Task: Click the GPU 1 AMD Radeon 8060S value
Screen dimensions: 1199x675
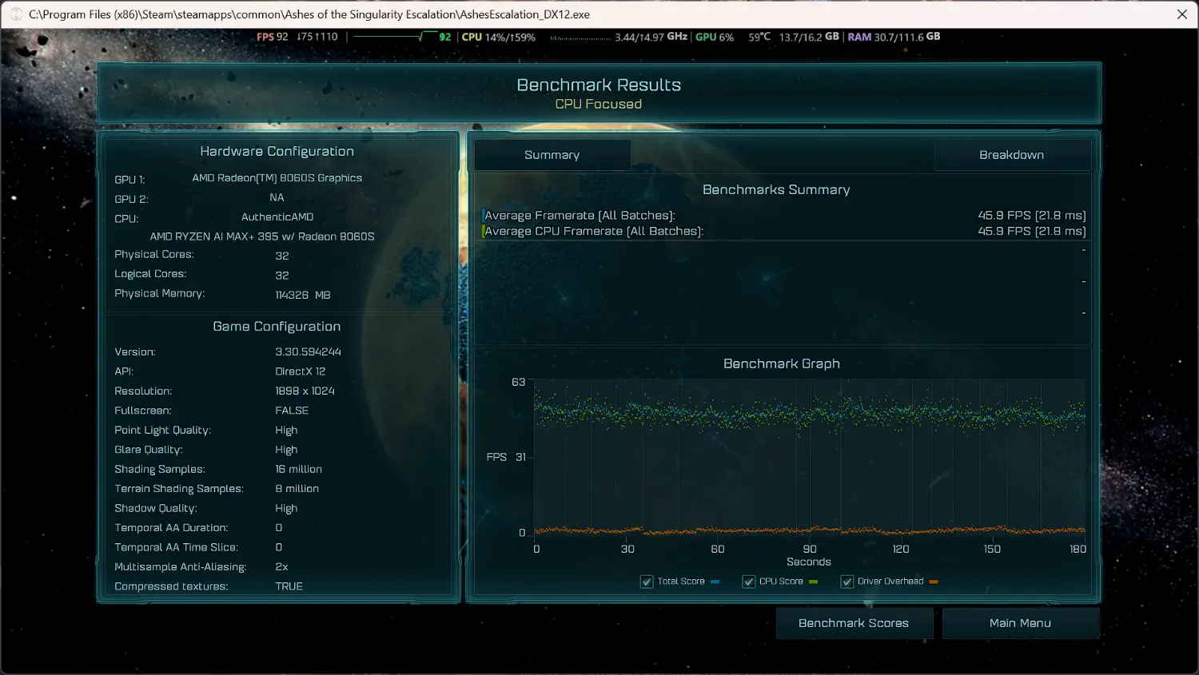Action: (277, 178)
